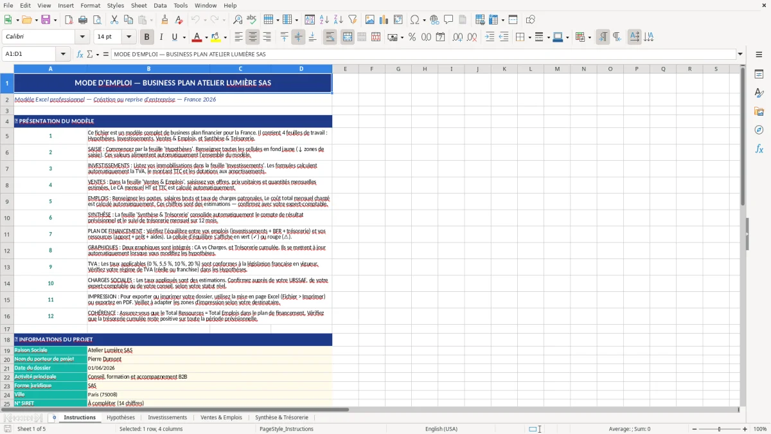Open the Function Wizard fx

point(80,55)
